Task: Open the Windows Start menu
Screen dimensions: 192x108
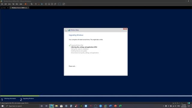Action: (2, 106)
